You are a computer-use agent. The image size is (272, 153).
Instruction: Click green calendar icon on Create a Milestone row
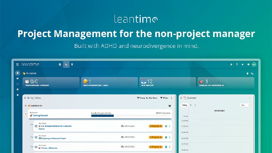coord(166,147)
